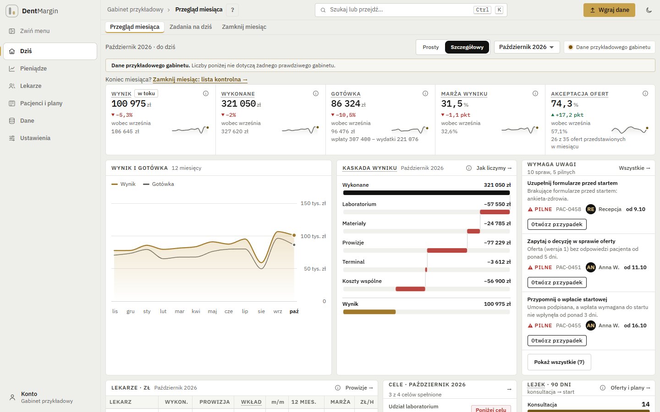Click the Prowizje cascade bar
Image resolution: width=660 pixels, height=412 pixels.
click(x=447, y=250)
